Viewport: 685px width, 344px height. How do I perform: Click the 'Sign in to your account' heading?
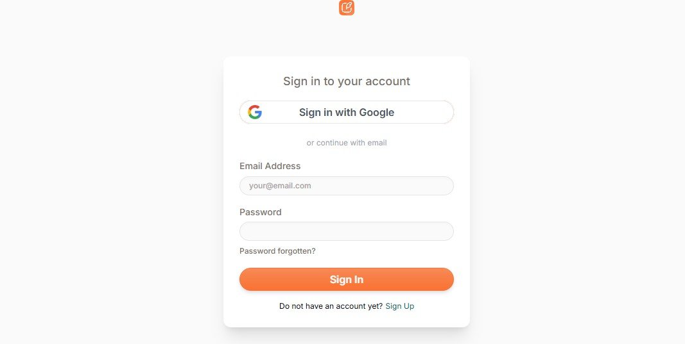tap(347, 81)
